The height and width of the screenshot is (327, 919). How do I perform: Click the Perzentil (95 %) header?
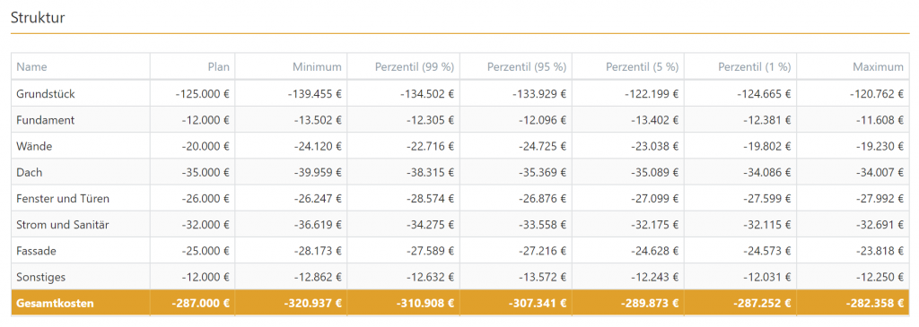coord(527,67)
